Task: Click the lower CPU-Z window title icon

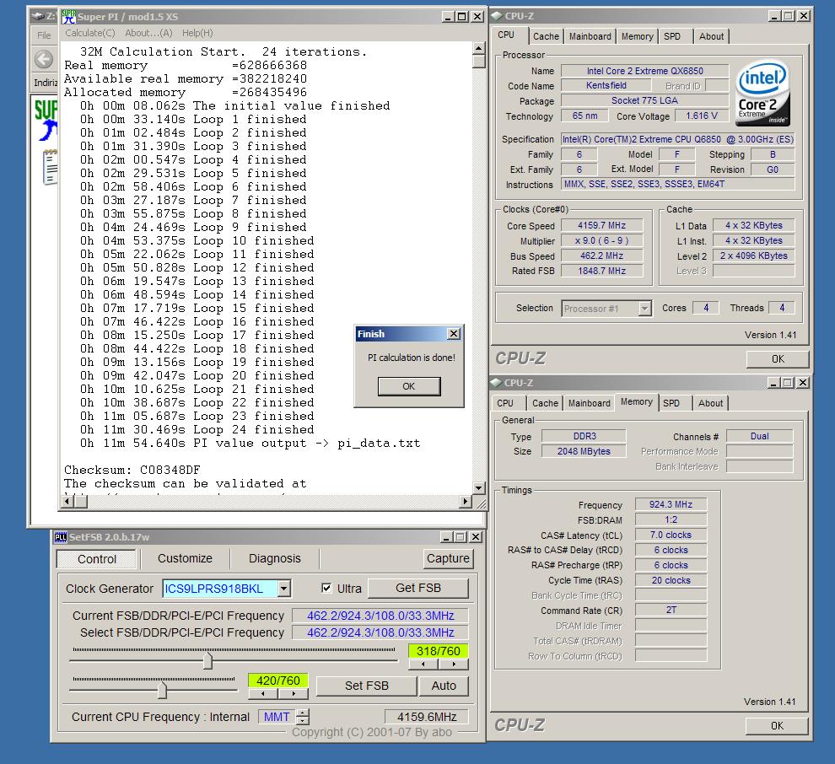Action: (x=496, y=383)
